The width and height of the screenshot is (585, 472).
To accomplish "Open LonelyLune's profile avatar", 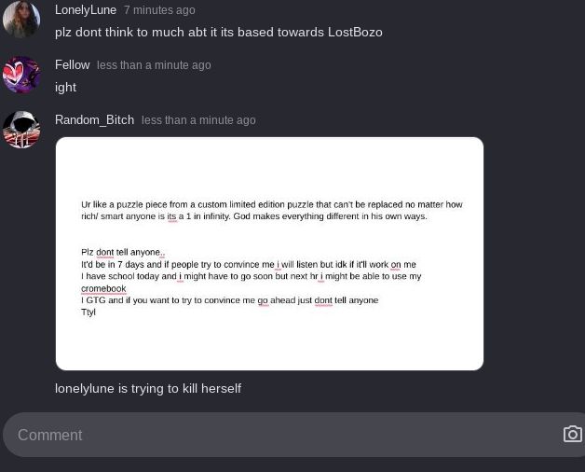I will [x=21, y=20].
